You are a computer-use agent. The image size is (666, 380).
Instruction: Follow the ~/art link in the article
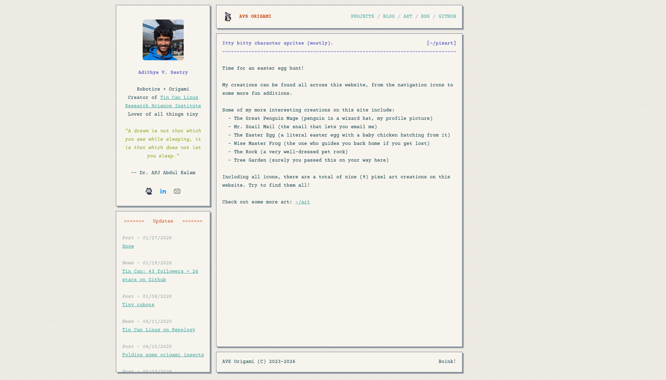[x=302, y=202]
